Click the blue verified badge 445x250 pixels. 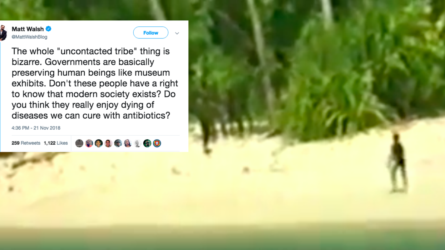coord(49,29)
